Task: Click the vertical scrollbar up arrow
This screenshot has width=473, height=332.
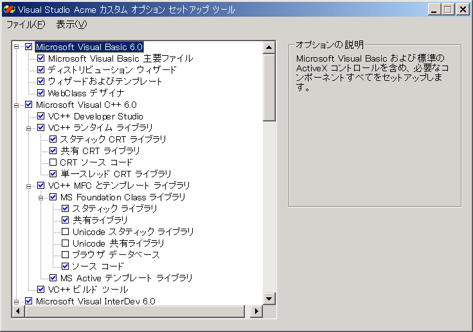Action: (x=269, y=48)
